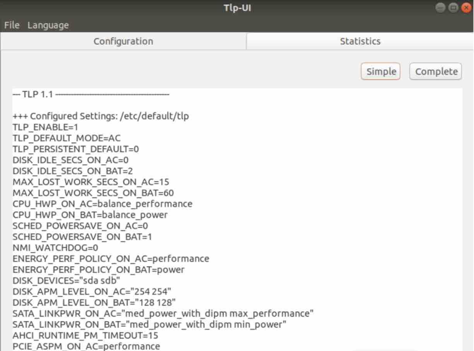Image resolution: width=474 pixels, height=351 pixels.
Task: Click the 'Configured Settings: /etc/default/tlp' line
Action: point(101,116)
